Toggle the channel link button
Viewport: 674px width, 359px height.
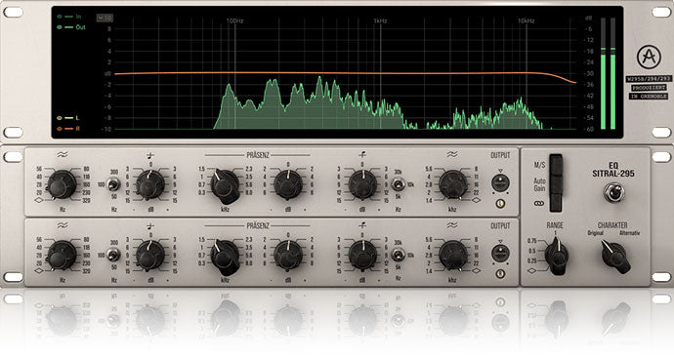556,203
